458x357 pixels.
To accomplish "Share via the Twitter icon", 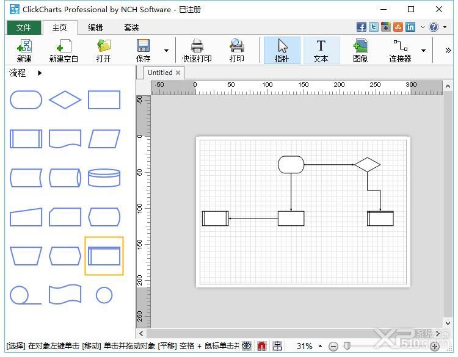I will 374,27.
